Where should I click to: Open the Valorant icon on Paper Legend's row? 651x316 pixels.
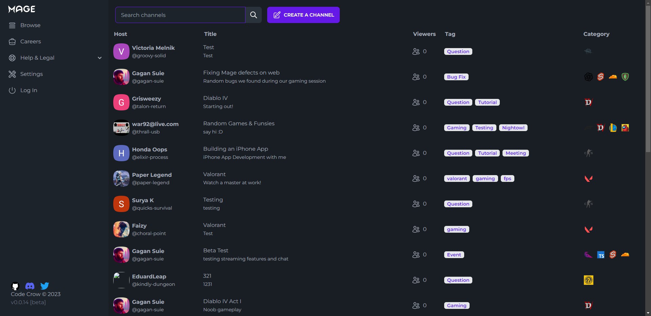pos(589,178)
